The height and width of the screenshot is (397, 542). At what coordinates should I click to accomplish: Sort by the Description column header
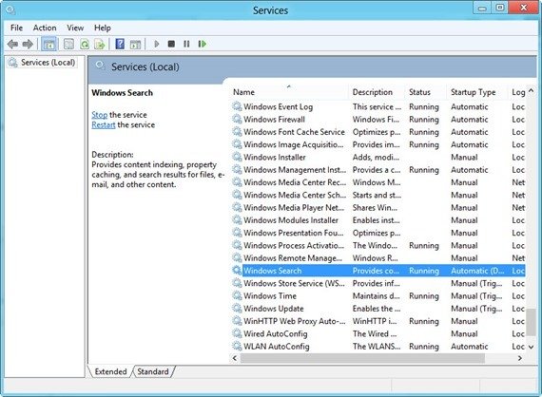(377, 92)
